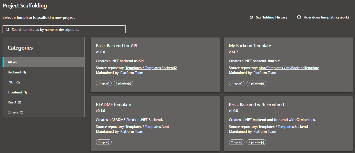Click the Categories heading

[20, 48]
